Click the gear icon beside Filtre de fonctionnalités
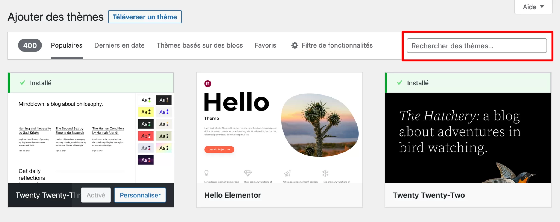 [294, 45]
